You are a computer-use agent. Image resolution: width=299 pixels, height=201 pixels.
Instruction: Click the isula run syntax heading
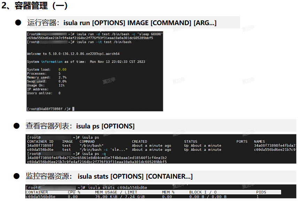coord(140,23)
